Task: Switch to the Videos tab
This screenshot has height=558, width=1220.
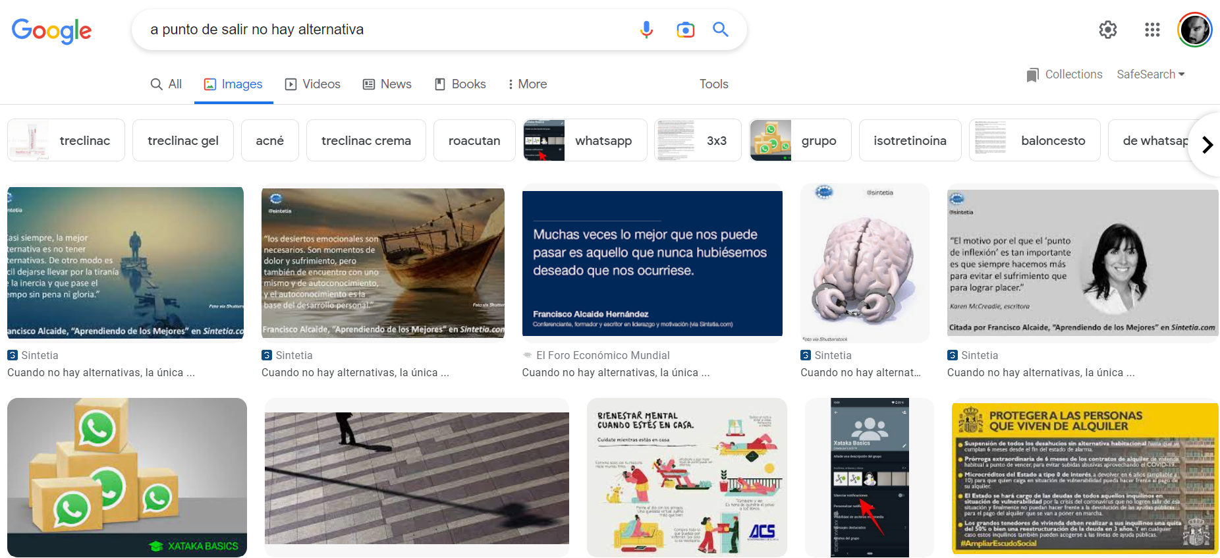Action: tap(312, 84)
